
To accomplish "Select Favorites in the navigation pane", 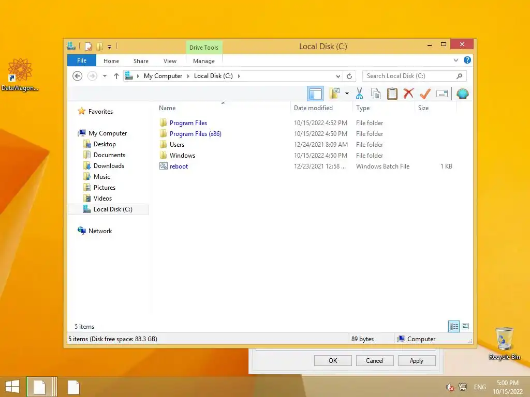I will click(x=100, y=112).
